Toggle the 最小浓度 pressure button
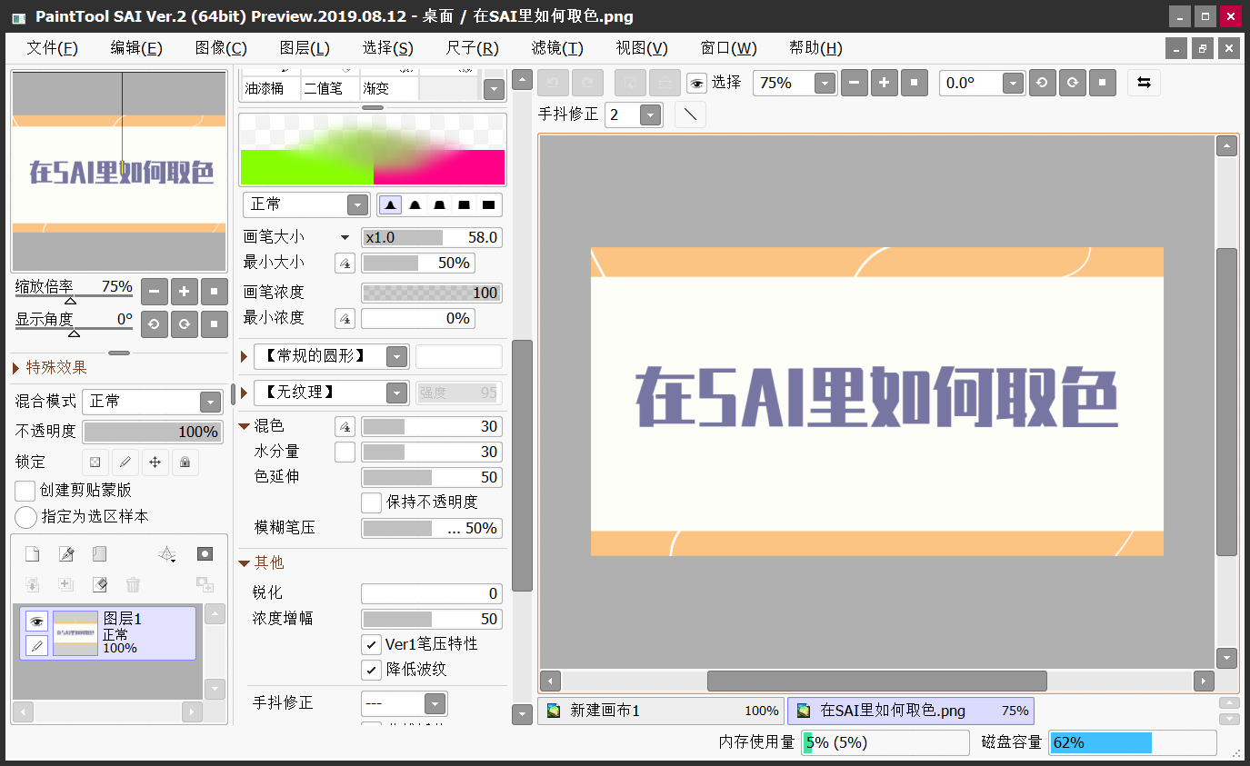The height and width of the screenshot is (766, 1250). coord(345,318)
